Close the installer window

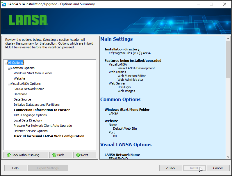pos(225,4)
